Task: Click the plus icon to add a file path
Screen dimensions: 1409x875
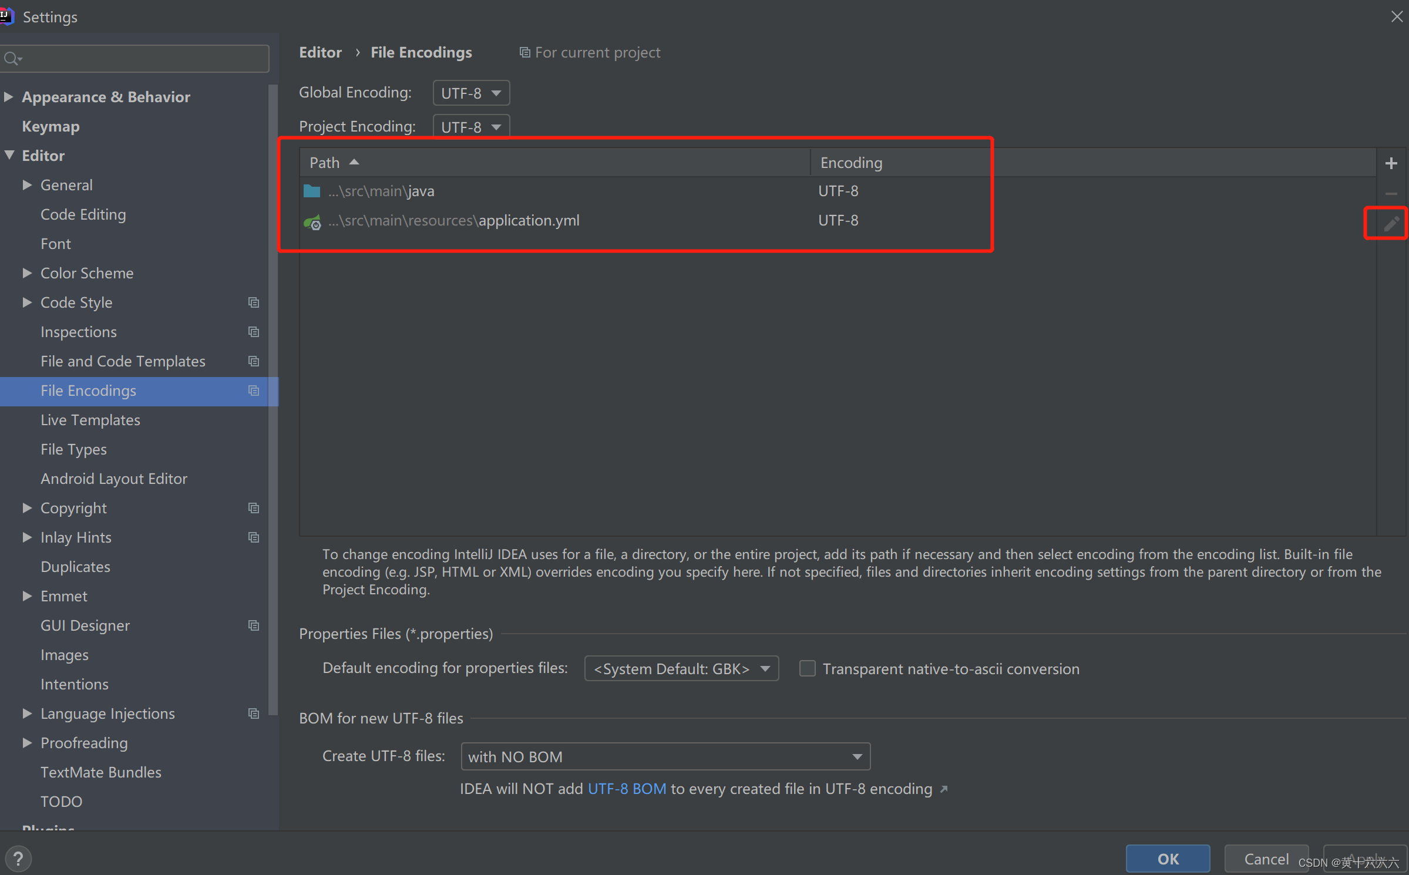Action: pyautogui.click(x=1392, y=163)
